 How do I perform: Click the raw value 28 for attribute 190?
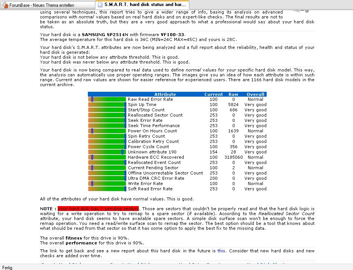[233, 152]
